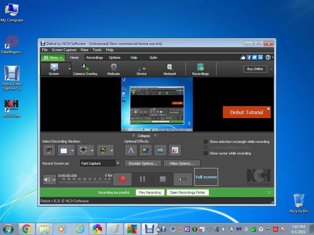The height and width of the screenshot is (235, 314).
Task: Open the green Menu dropdown
Action: pos(53,58)
